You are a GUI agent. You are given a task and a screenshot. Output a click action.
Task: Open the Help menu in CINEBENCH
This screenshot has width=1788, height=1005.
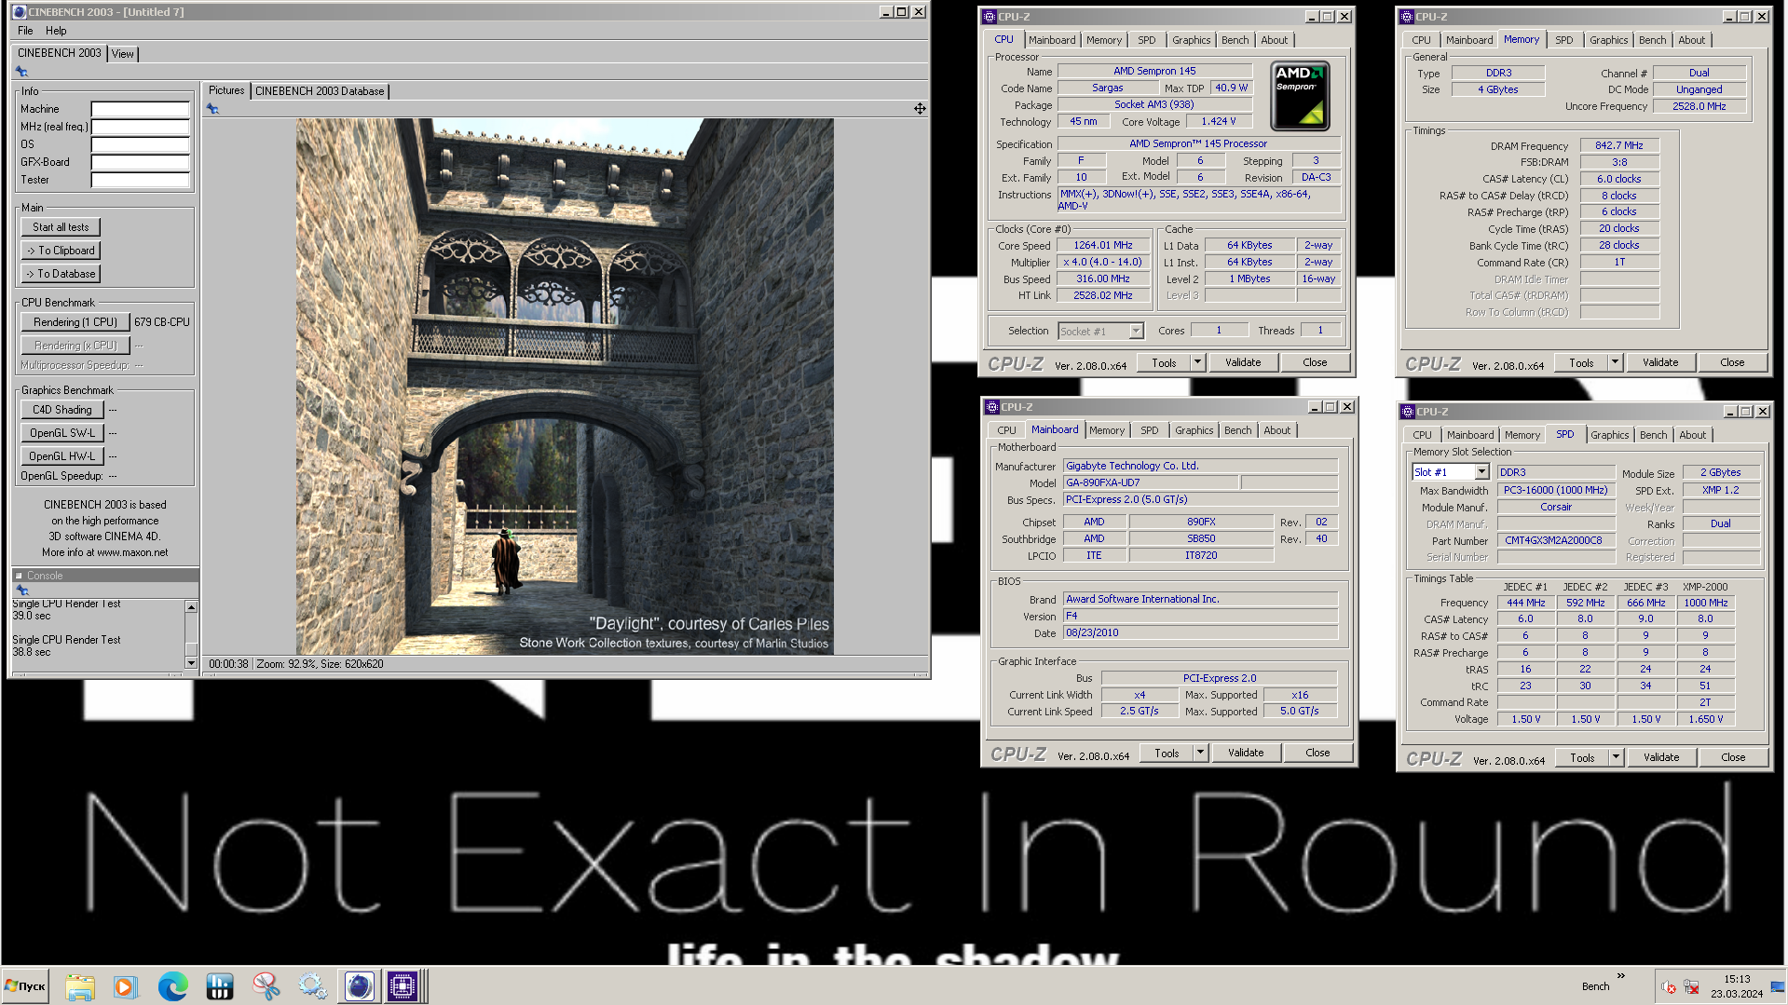[x=56, y=31]
